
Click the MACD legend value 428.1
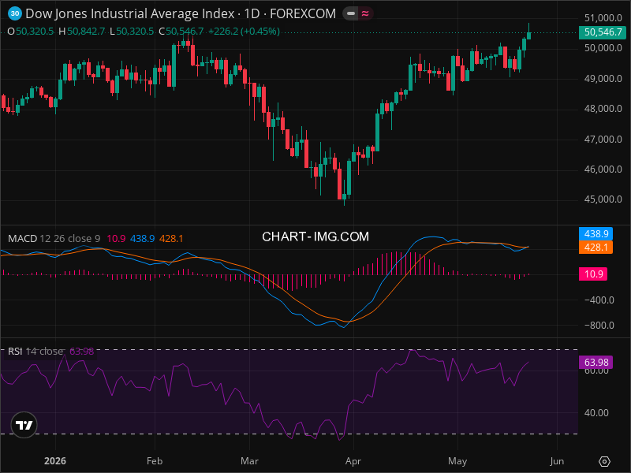pyautogui.click(x=171, y=239)
